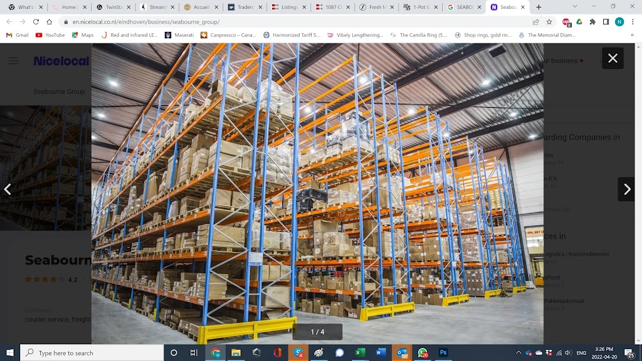Open the Red and Infrared LE bookmark

click(129, 35)
